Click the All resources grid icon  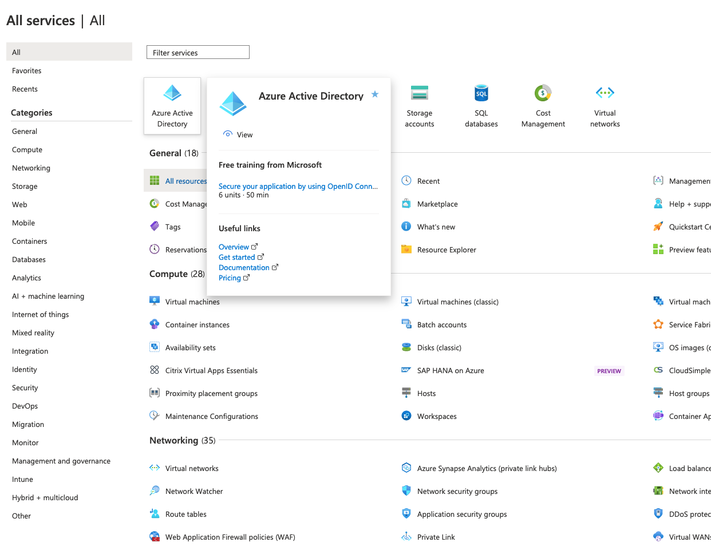[x=155, y=181]
